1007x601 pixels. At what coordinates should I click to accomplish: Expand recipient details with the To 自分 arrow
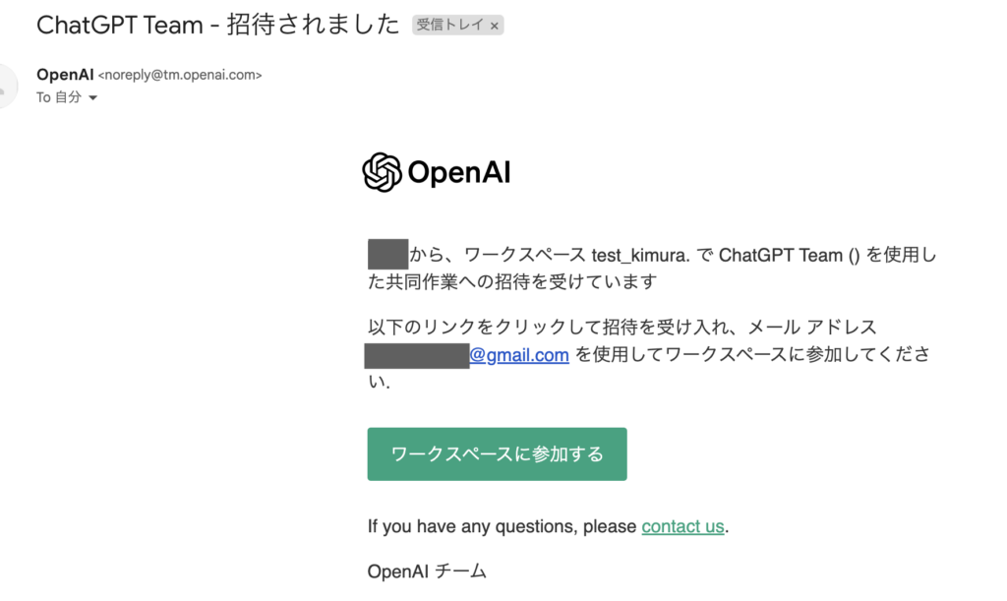[x=91, y=97]
